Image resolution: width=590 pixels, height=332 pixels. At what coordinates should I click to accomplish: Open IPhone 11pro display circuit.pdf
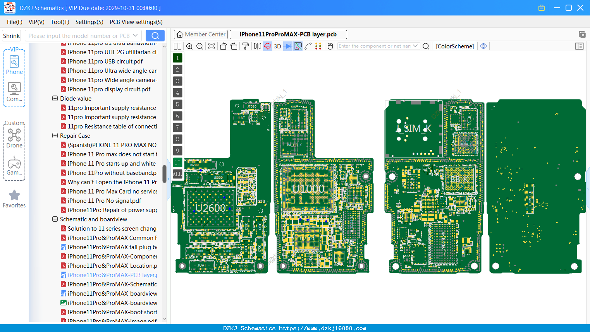coord(109,89)
